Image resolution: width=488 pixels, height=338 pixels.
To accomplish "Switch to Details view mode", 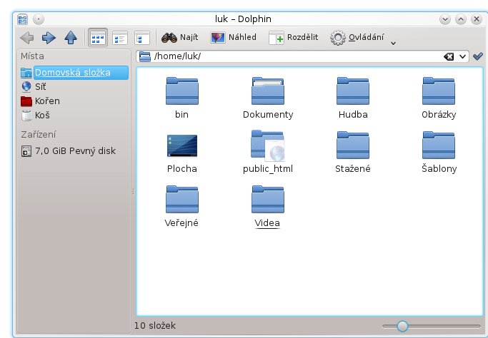I will pos(120,38).
